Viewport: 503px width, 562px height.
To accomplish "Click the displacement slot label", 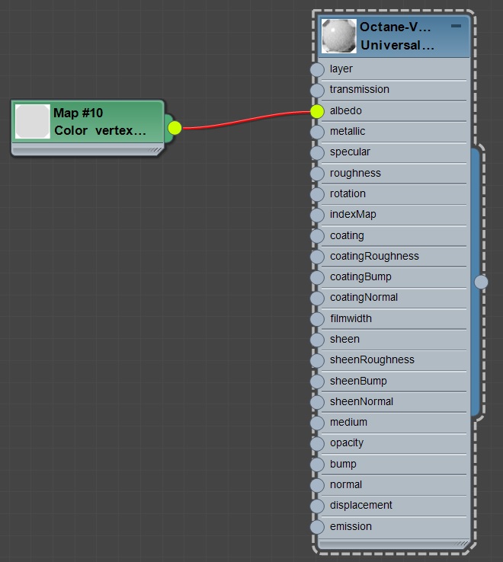I will (361, 505).
